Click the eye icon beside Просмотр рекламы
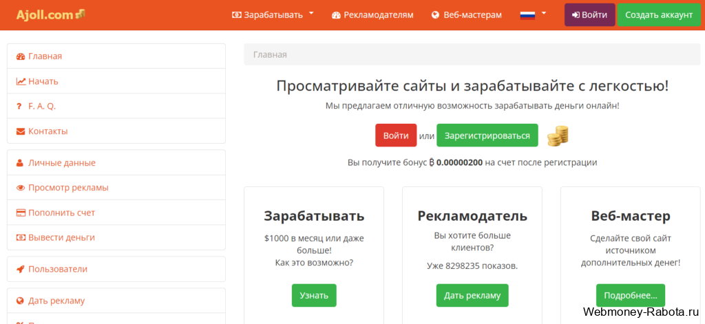This screenshot has width=705, height=324. [x=20, y=188]
